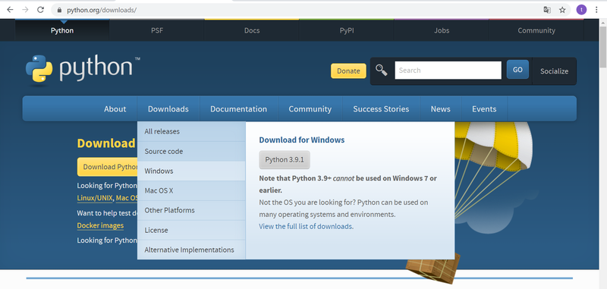Image resolution: width=607 pixels, height=289 pixels.
Task: Open the Documentation navigation menu
Action: point(239,109)
